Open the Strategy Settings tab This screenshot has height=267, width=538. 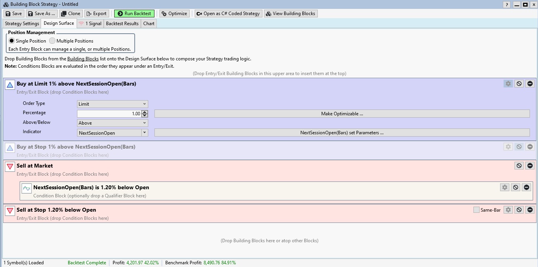pyautogui.click(x=22, y=24)
